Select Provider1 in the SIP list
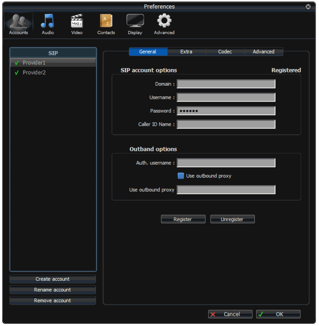319x326 pixels. pos(34,63)
